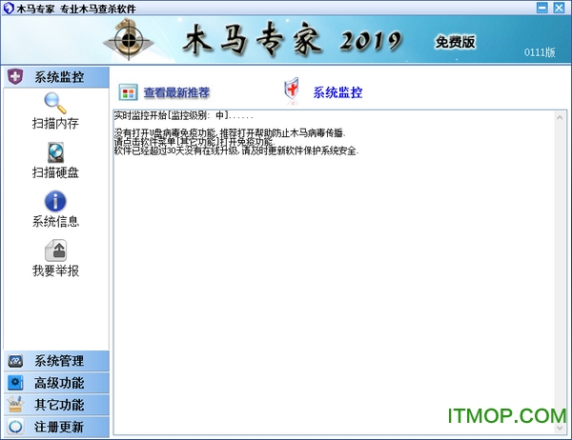Click the red cross shield icon
The image size is (572, 440).
point(292,90)
